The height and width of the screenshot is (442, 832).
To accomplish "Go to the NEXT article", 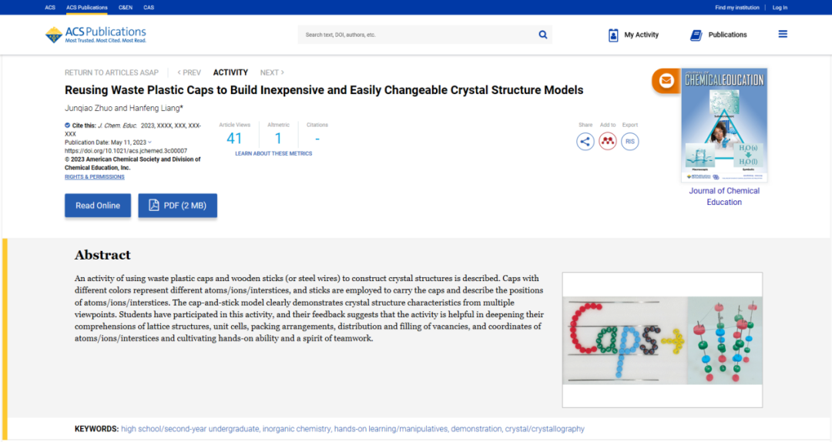I will click(x=272, y=72).
